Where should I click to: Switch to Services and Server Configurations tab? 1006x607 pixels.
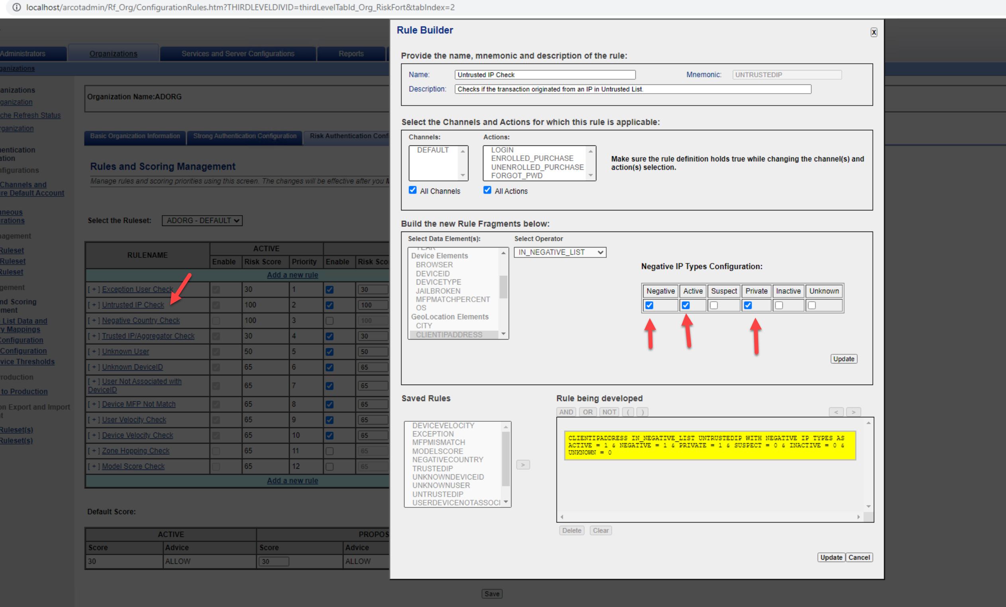click(237, 53)
